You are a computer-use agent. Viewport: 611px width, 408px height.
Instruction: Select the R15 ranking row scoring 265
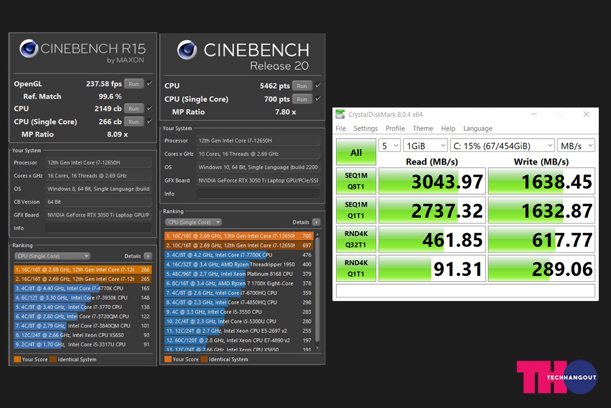pyautogui.click(x=82, y=279)
